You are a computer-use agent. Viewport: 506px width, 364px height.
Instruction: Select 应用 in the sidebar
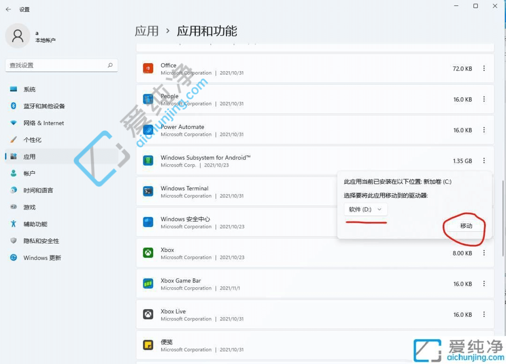61,157
